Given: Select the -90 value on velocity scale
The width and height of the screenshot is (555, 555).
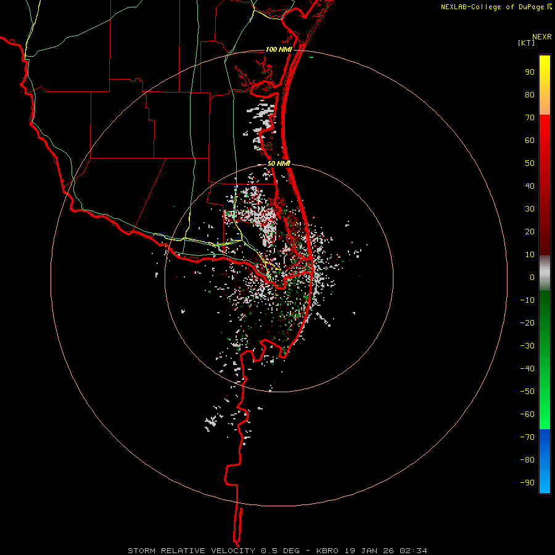Looking at the screenshot, I should 527,482.
